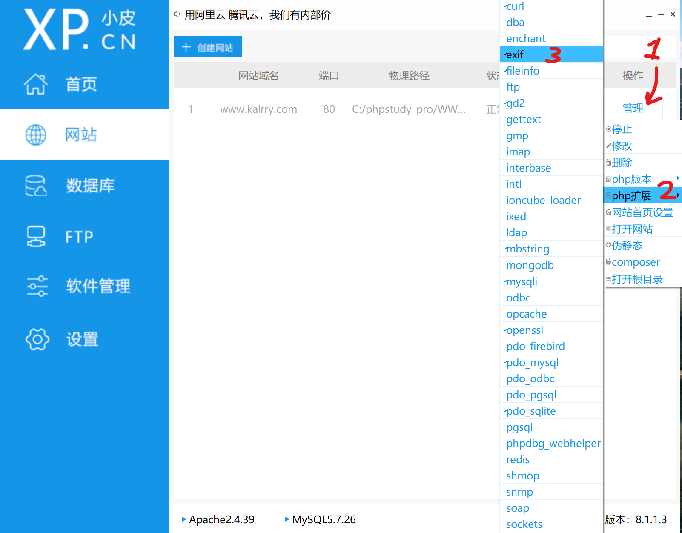
Task: Select the 网站 globe icon in sidebar
Action: pos(81,135)
